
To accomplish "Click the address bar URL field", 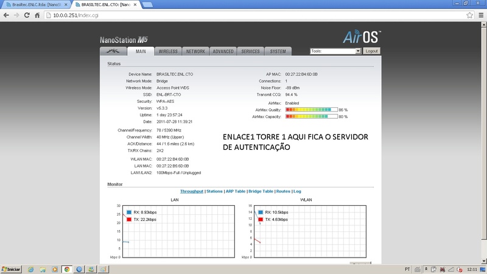I will tap(254, 15).
